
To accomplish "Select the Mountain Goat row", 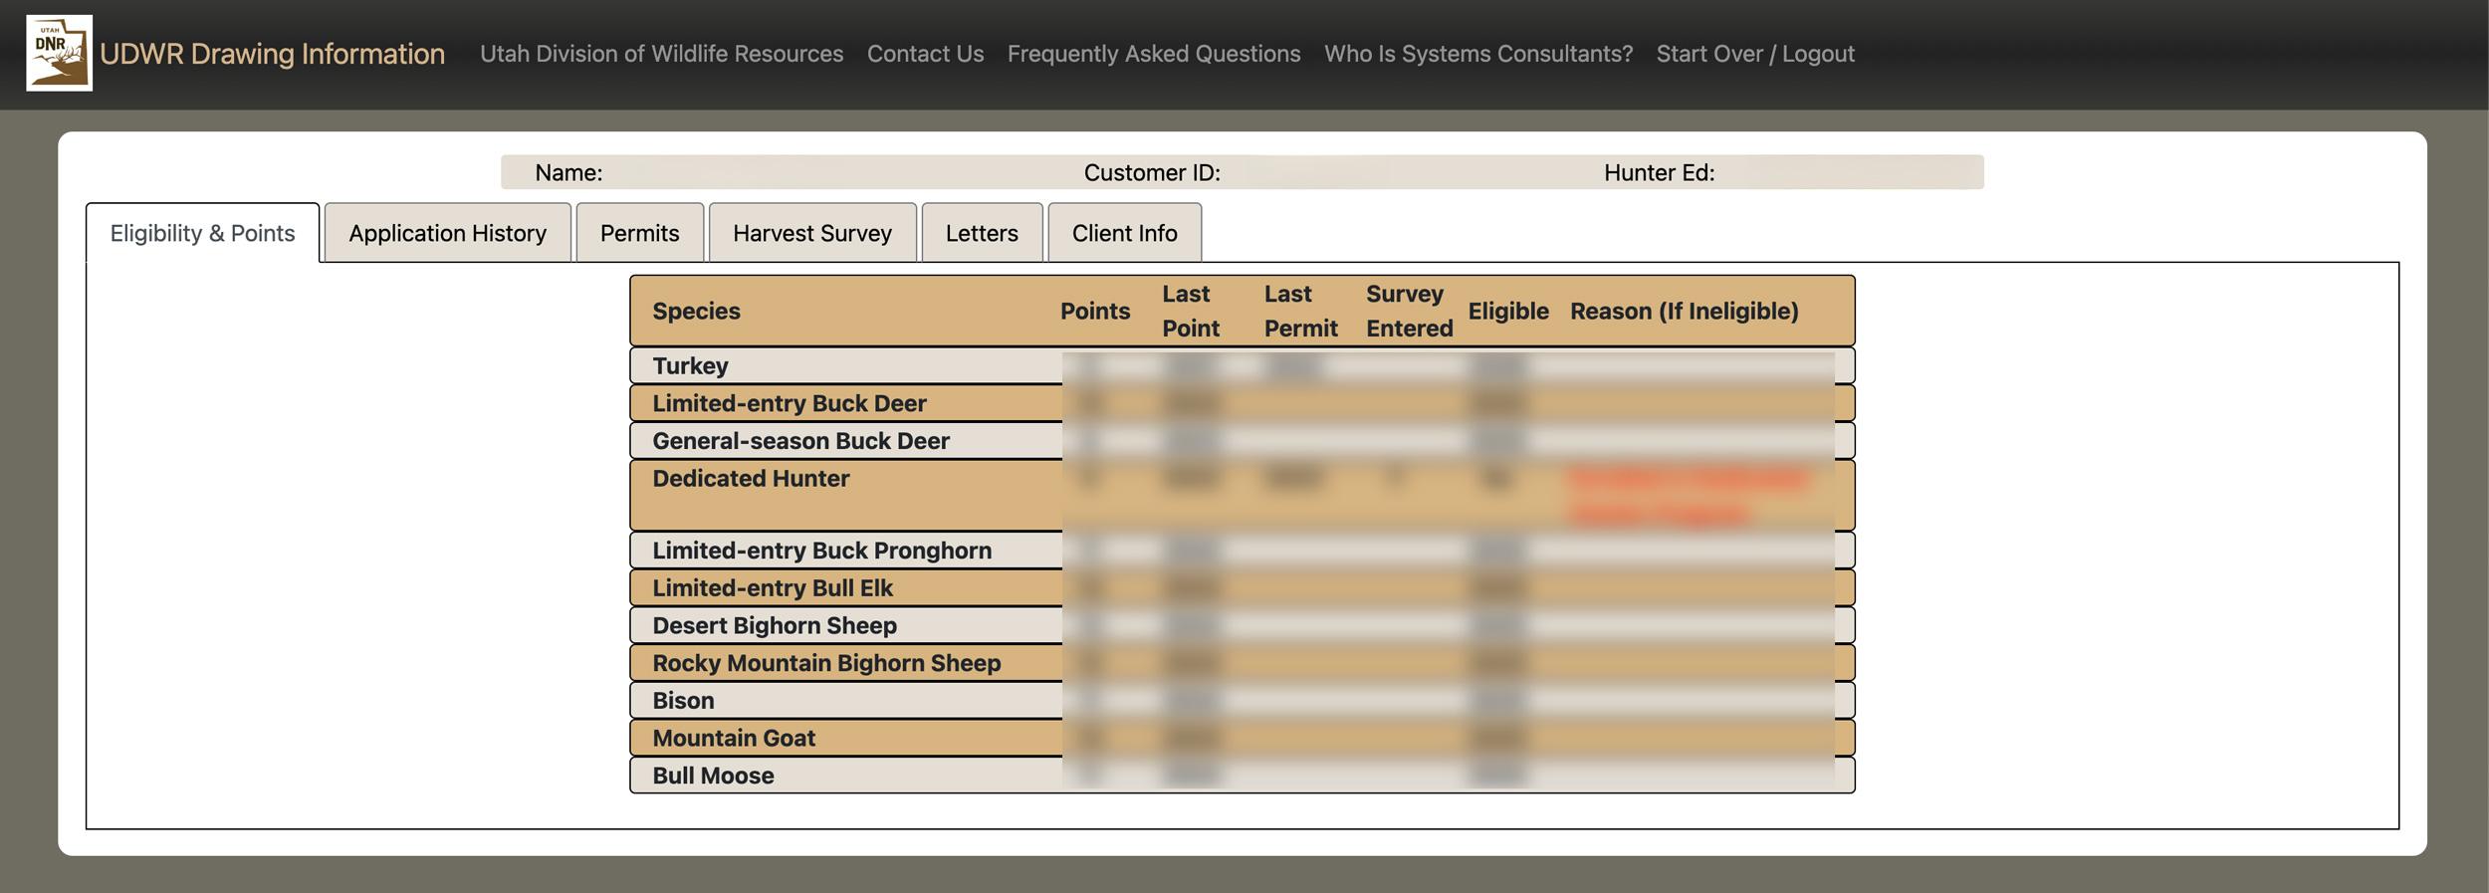I will (x=1243, y=738).
